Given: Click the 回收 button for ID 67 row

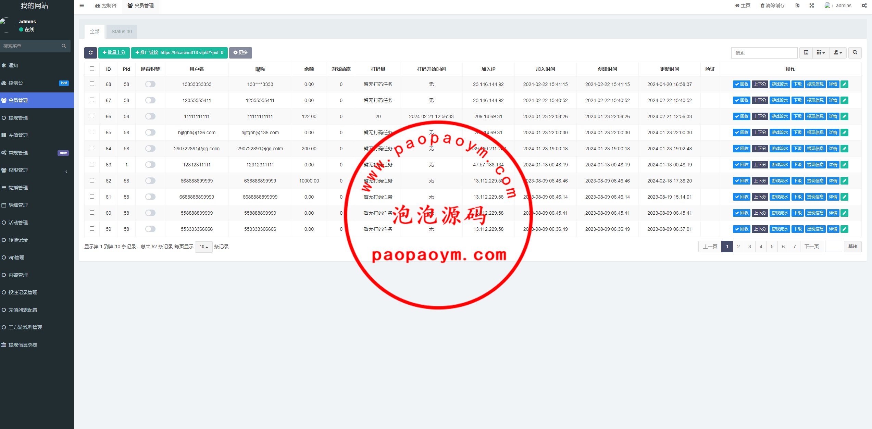Looking at the screenshot, I should [742, 100].
